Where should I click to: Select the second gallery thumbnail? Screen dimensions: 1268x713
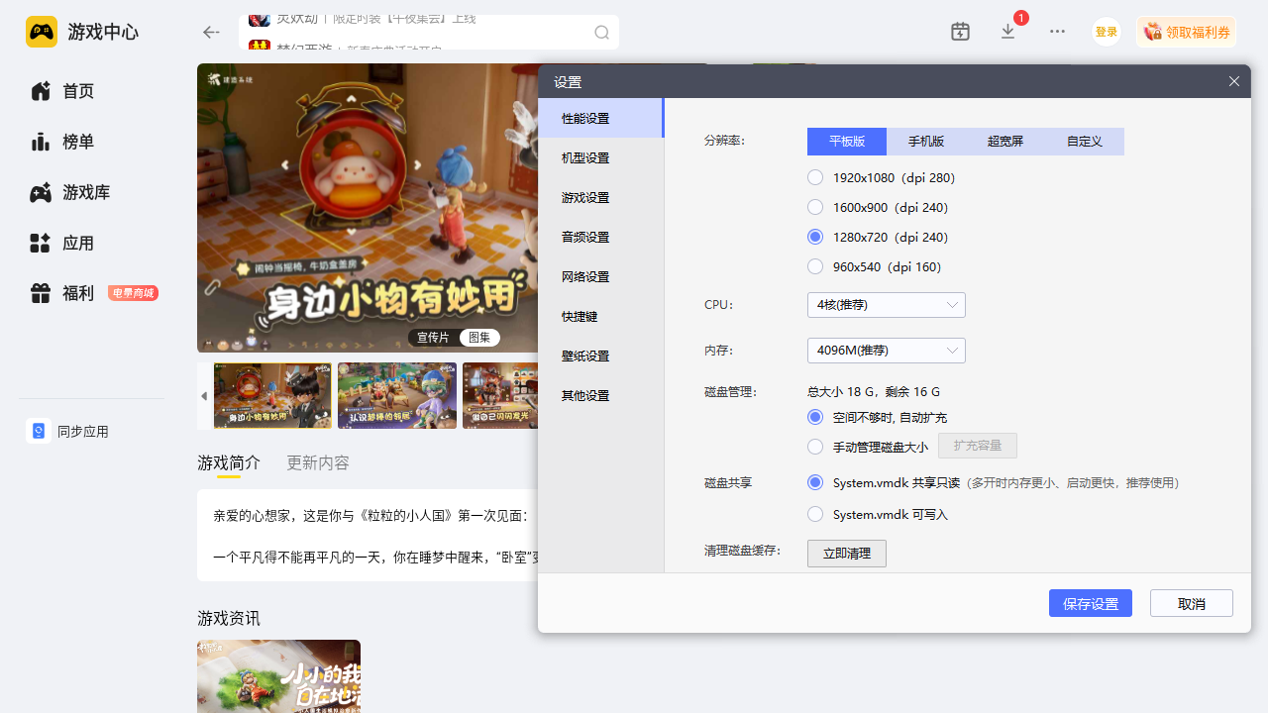point(397,395)
